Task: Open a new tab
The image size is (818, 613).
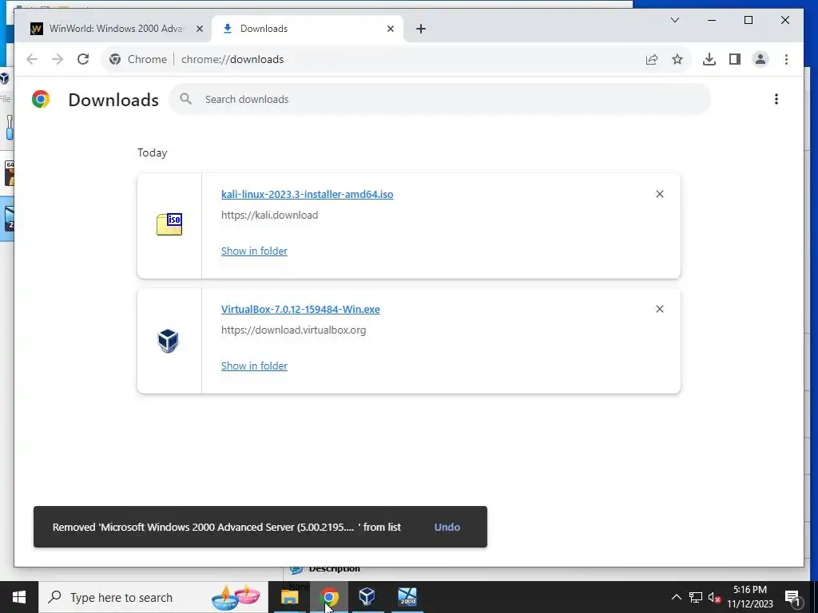Action: pyautogui.click(x=421, y=29)
